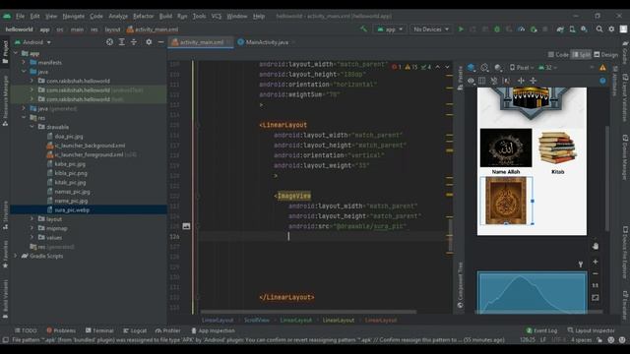Expand the manifests folder
Screen dimensions: 630x354
(x=24, y=62)
